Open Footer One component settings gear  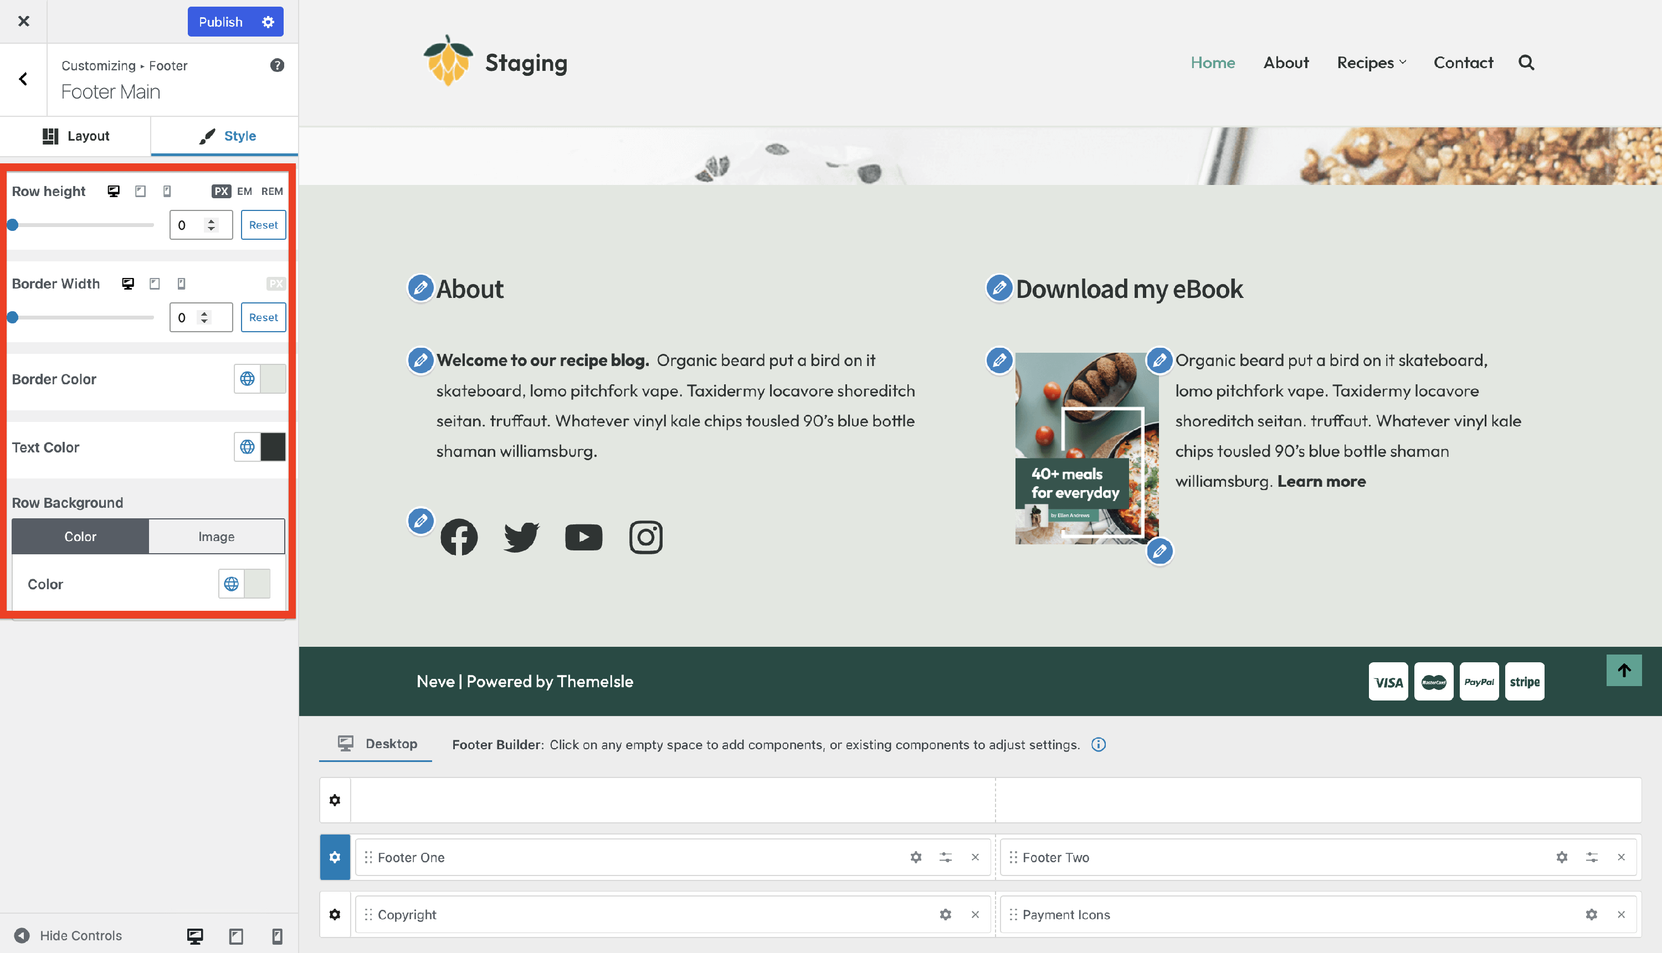915,857
